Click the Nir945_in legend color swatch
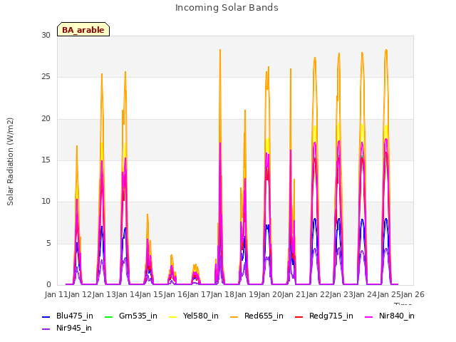This screenshot has width=456, height=342. point(46,329)
